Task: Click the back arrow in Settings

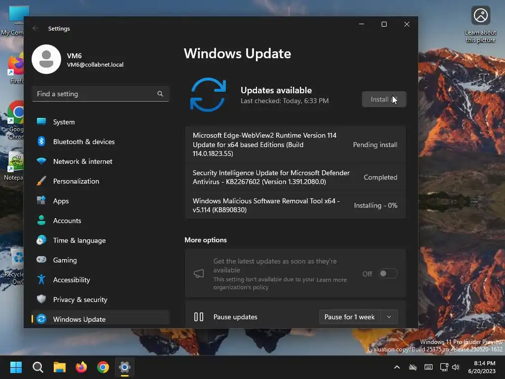Action: pos(36,28)
